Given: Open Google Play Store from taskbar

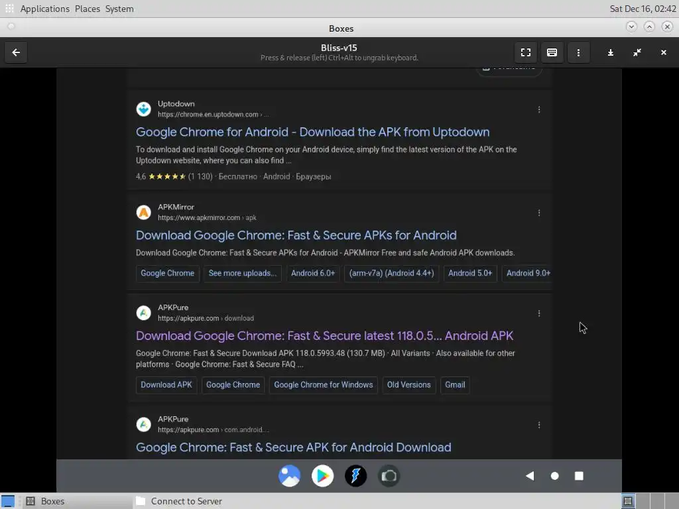Looking at the screenshot, I should pos(323,476).
